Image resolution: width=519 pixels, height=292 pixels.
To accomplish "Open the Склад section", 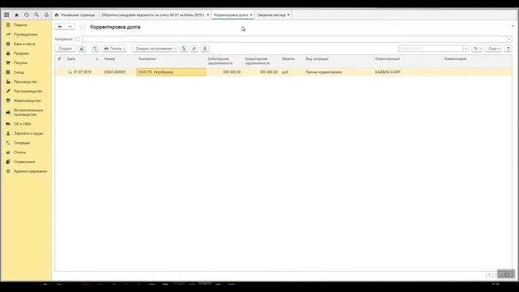I will pos(19,72).
